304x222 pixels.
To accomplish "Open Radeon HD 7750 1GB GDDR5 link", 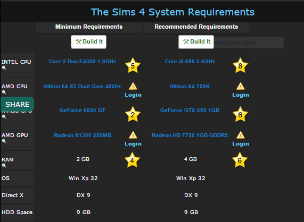I will [190, 135].
